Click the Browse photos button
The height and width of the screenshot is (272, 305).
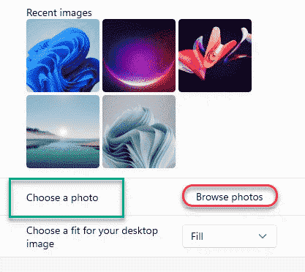tap(230, 197)
